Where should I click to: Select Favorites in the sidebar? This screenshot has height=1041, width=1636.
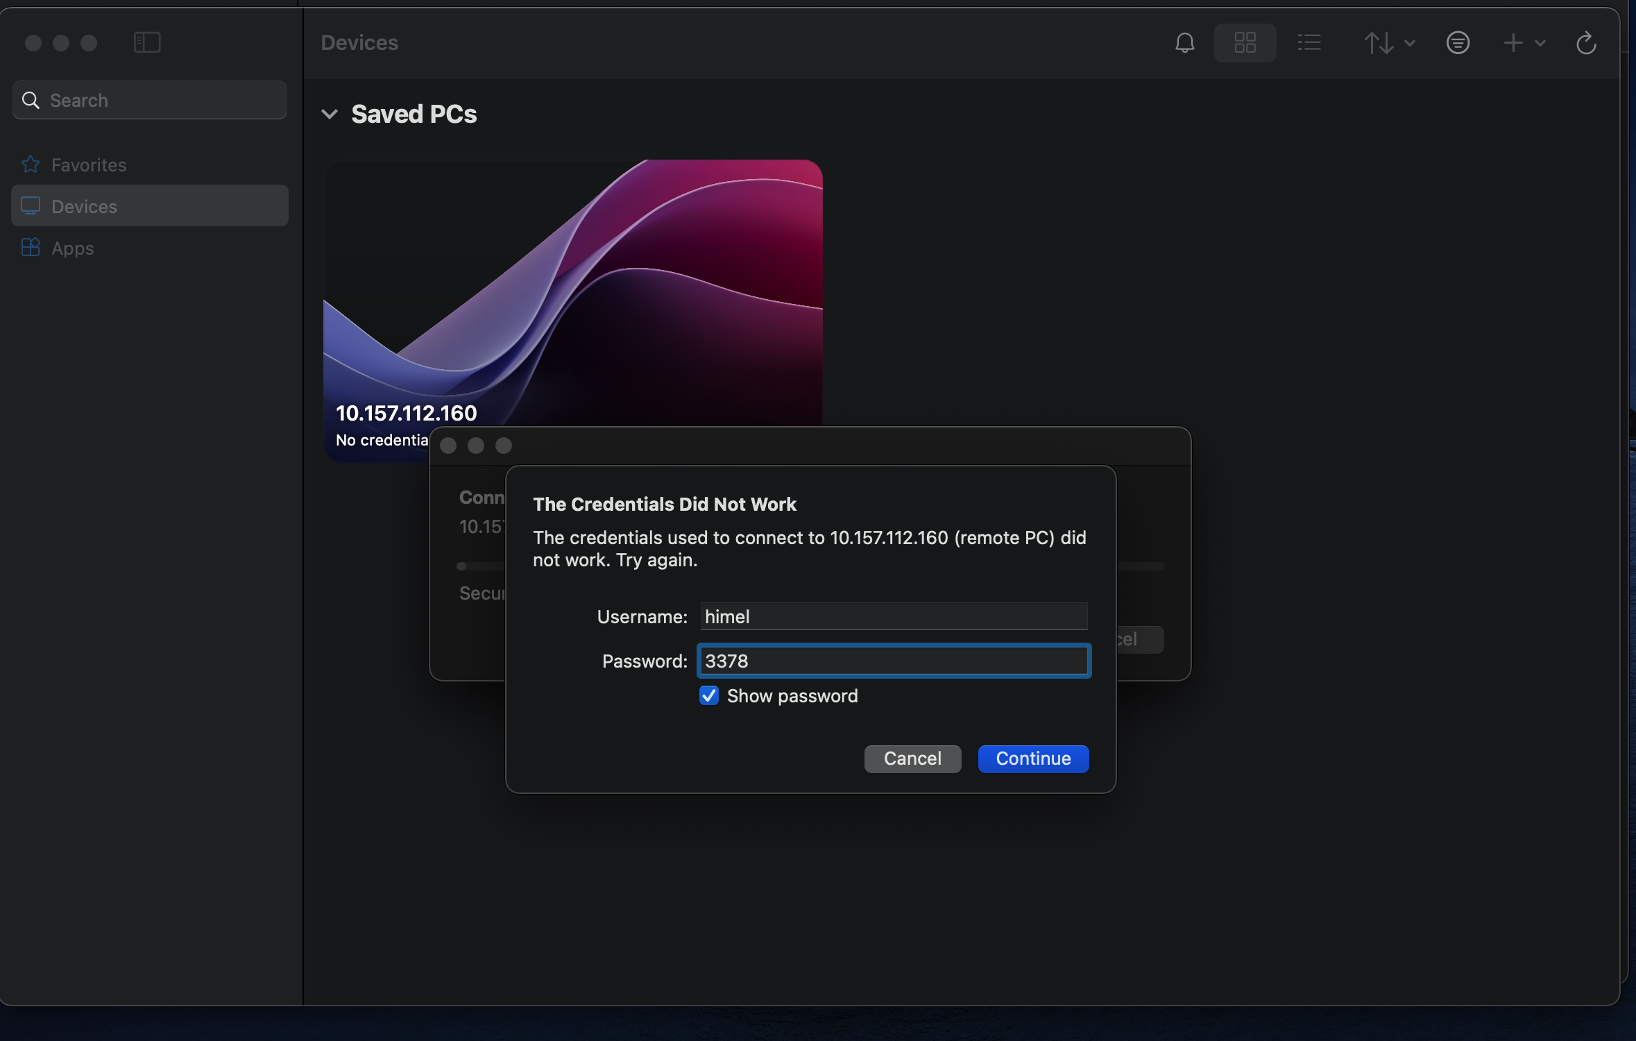[x=89, y=165]
